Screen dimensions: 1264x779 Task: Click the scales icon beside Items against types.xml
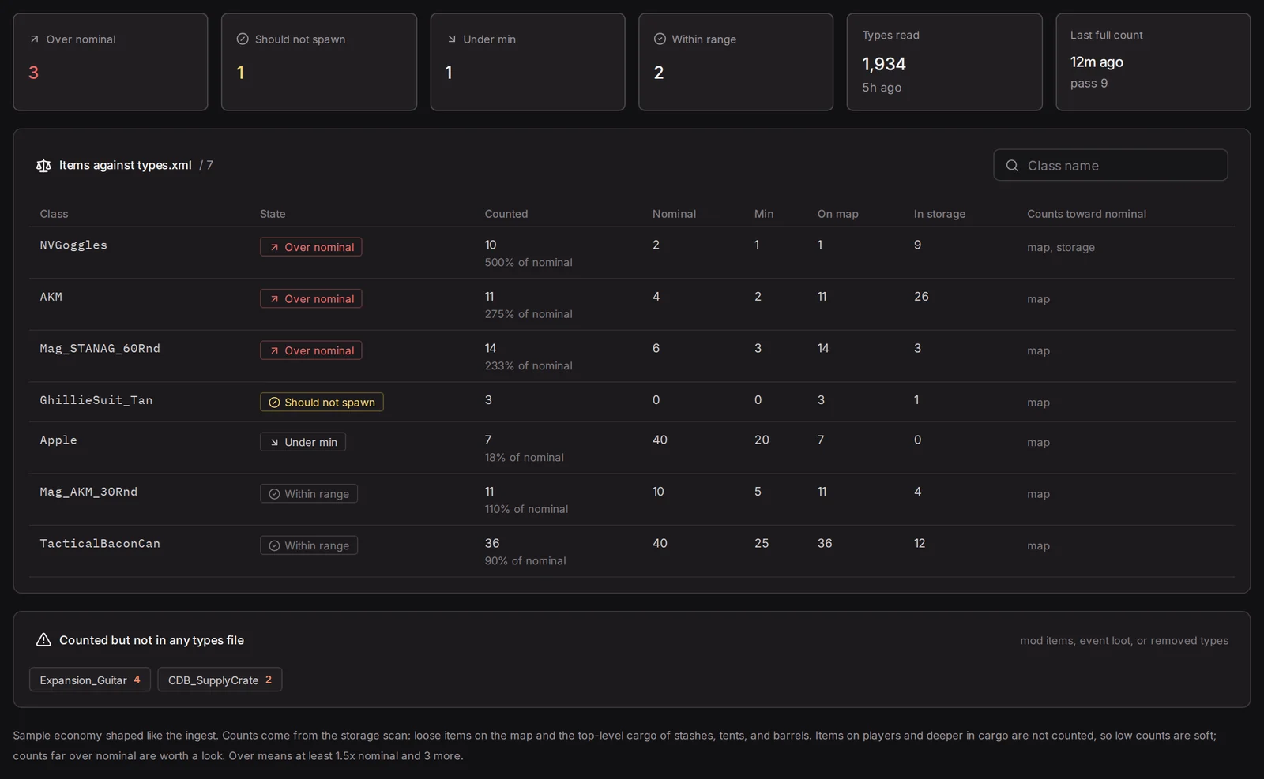pos(43,165)
